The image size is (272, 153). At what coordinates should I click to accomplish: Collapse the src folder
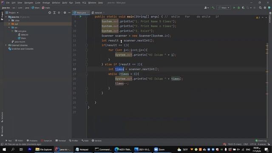pyautogui.click(x=9, y=28)
